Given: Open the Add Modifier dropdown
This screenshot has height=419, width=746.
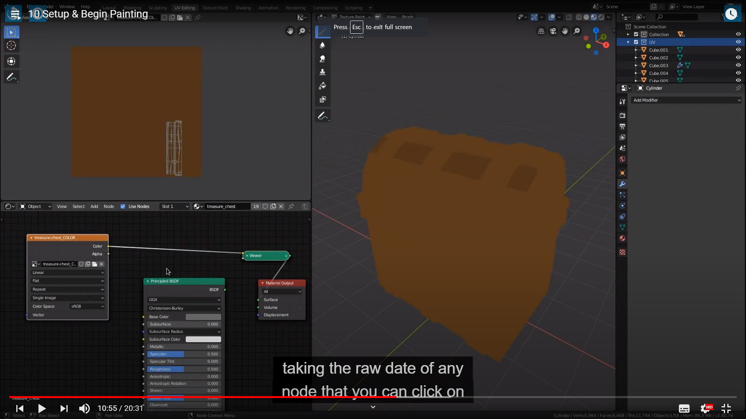Looking at the screenshot, I should 687,100.
